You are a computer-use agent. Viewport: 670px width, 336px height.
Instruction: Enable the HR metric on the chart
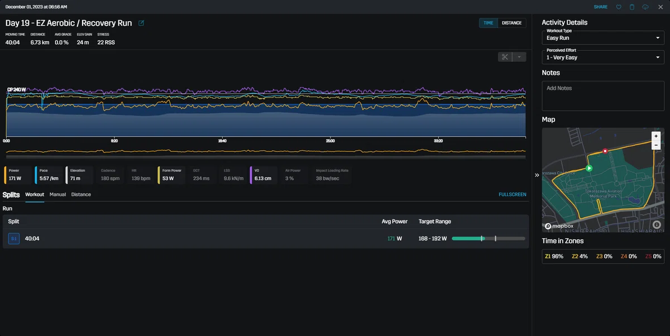point(141,175)
